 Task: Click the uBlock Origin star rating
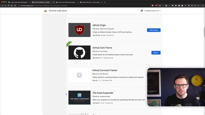96,35
